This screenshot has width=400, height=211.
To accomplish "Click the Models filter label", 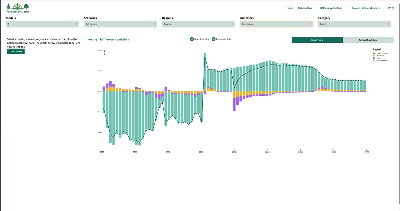I will [x=11, y=18].
